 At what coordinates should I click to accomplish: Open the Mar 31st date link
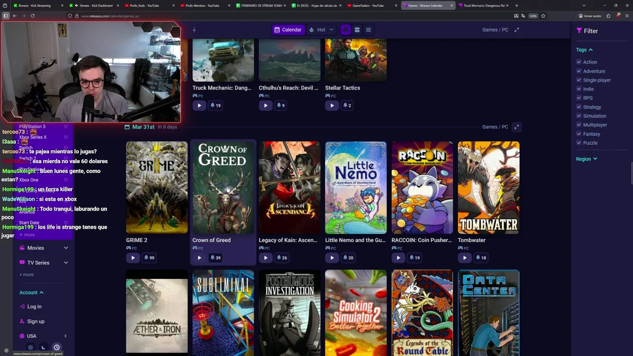coord(143,127)
